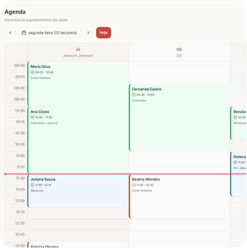The image size is (247, 248).
Task: Select Jackson Johnson column header
Action: pos(78,53)
